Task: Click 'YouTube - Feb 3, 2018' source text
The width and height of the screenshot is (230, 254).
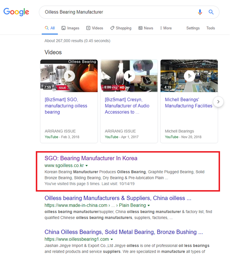Action: (x=62, y=137)
